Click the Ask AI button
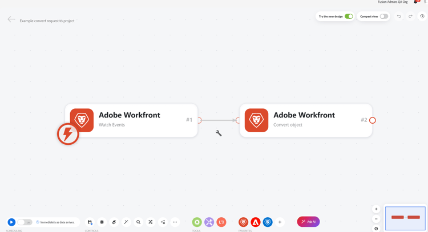 tap(308, 222)
